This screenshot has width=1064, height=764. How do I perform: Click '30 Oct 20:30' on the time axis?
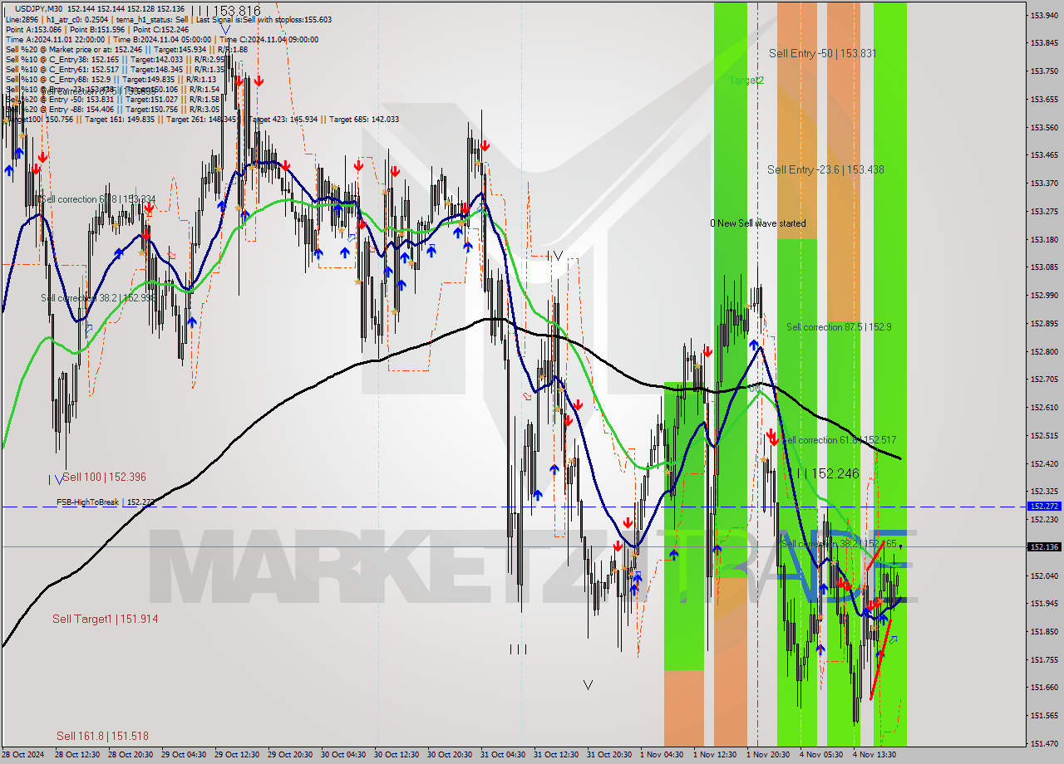point(449,755)
